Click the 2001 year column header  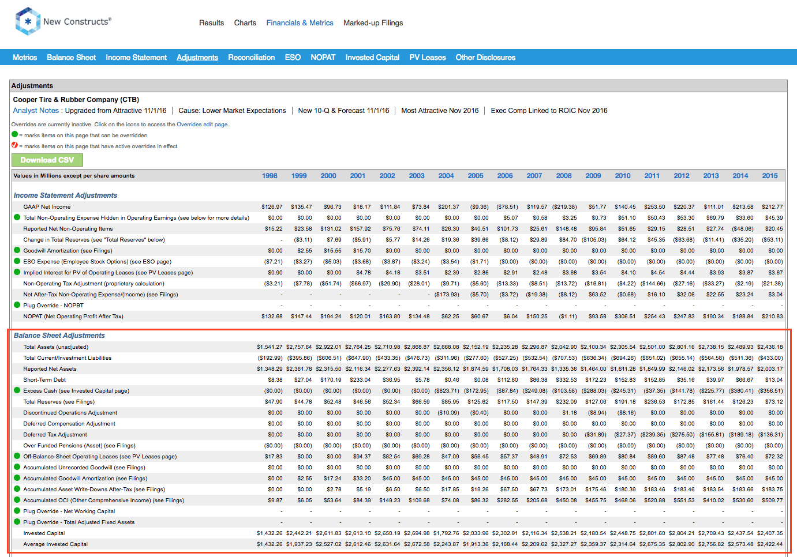[358, 176]
